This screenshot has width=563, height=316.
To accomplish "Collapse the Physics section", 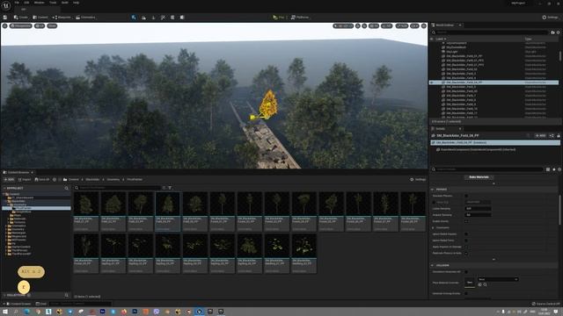I will (x=432, y=190).
